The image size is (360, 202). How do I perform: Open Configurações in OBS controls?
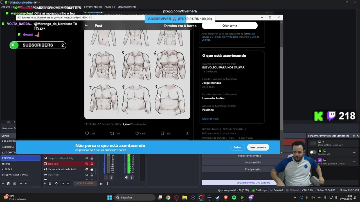253,169
